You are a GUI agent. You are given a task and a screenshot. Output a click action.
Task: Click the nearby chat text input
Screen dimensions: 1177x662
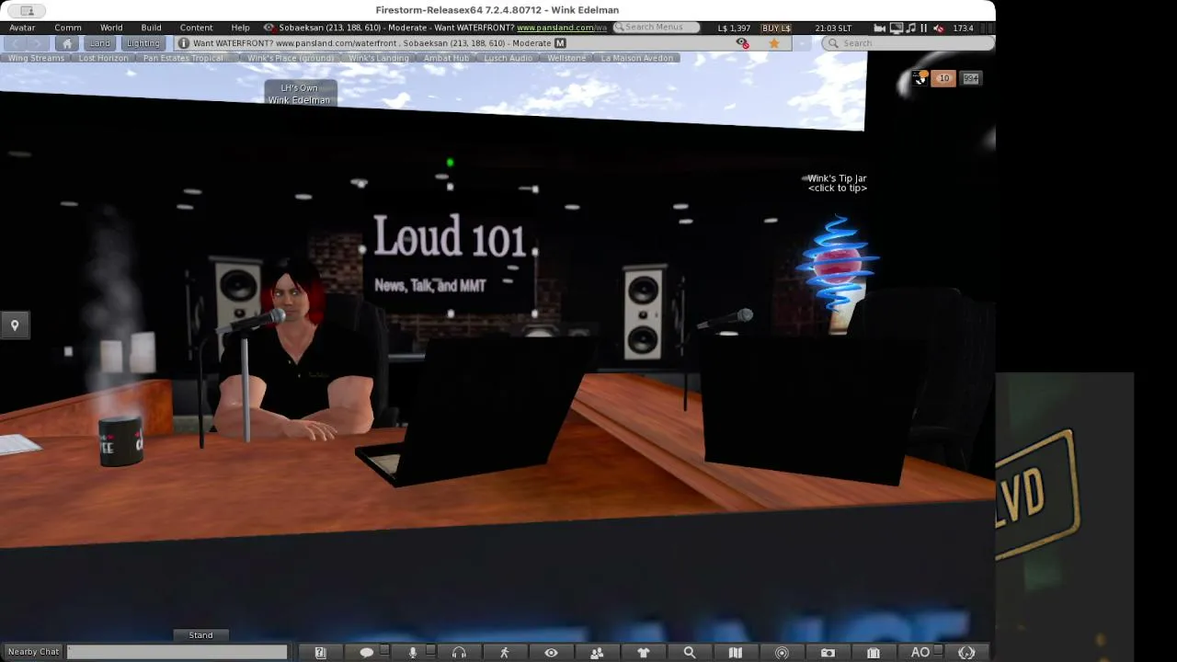coord(177,652)
